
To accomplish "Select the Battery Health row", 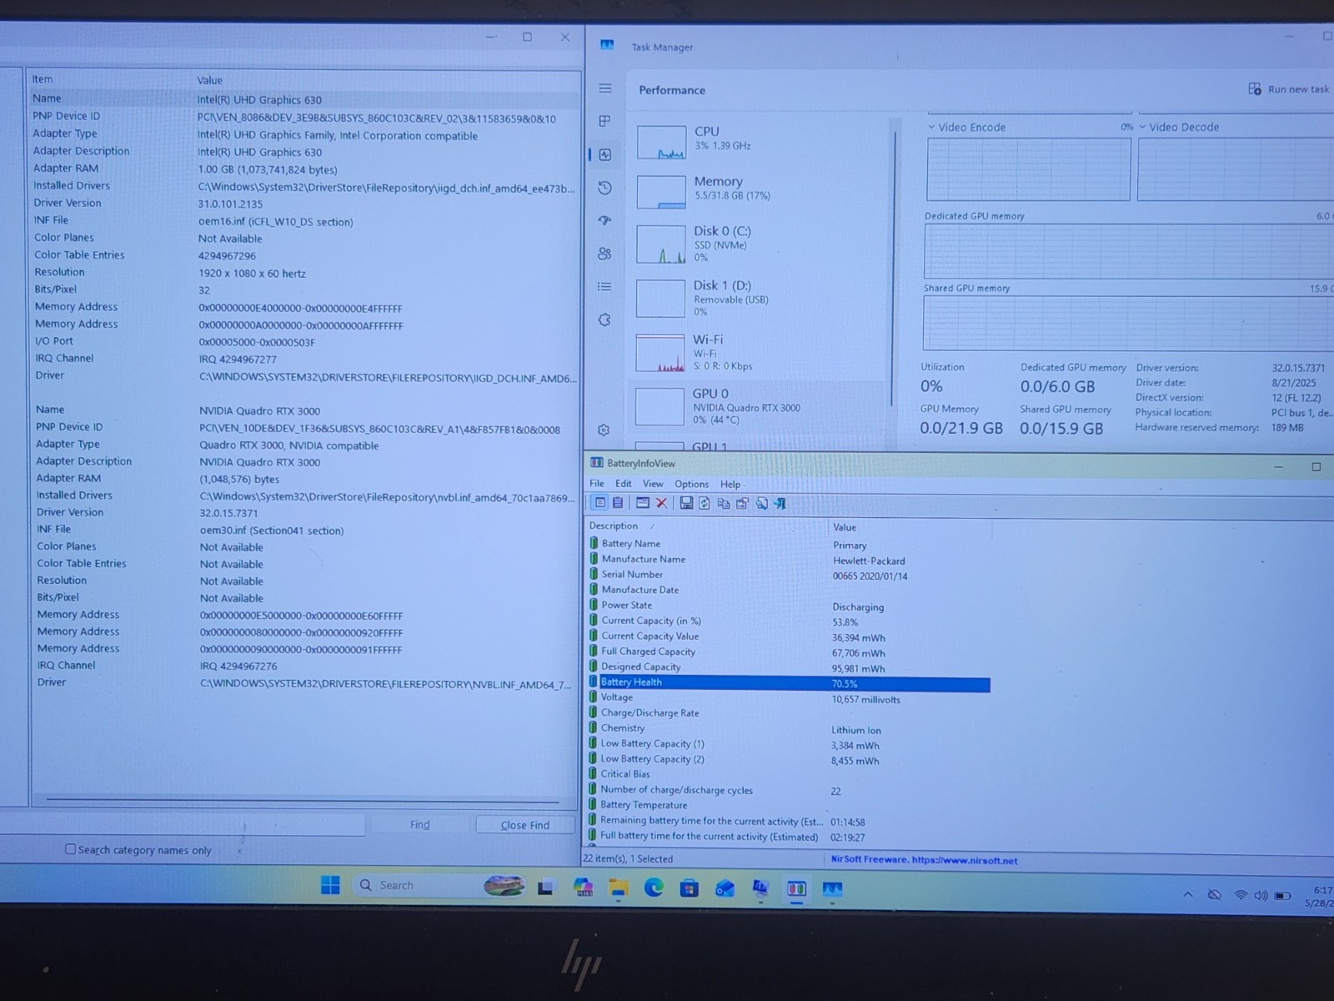I will (x=789, y=683).
